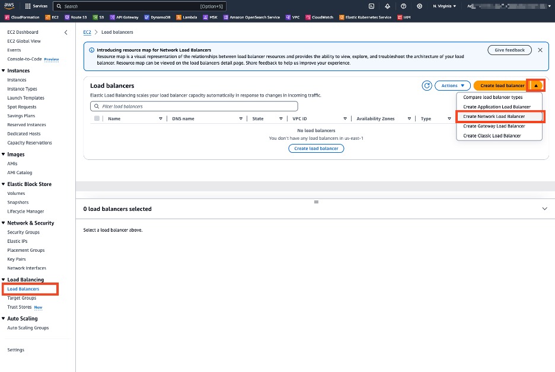The height and width of the screenshot is (372, 555).
Task: Open CloudWatch shortcut in favorites bar
Action: [319, 17]
